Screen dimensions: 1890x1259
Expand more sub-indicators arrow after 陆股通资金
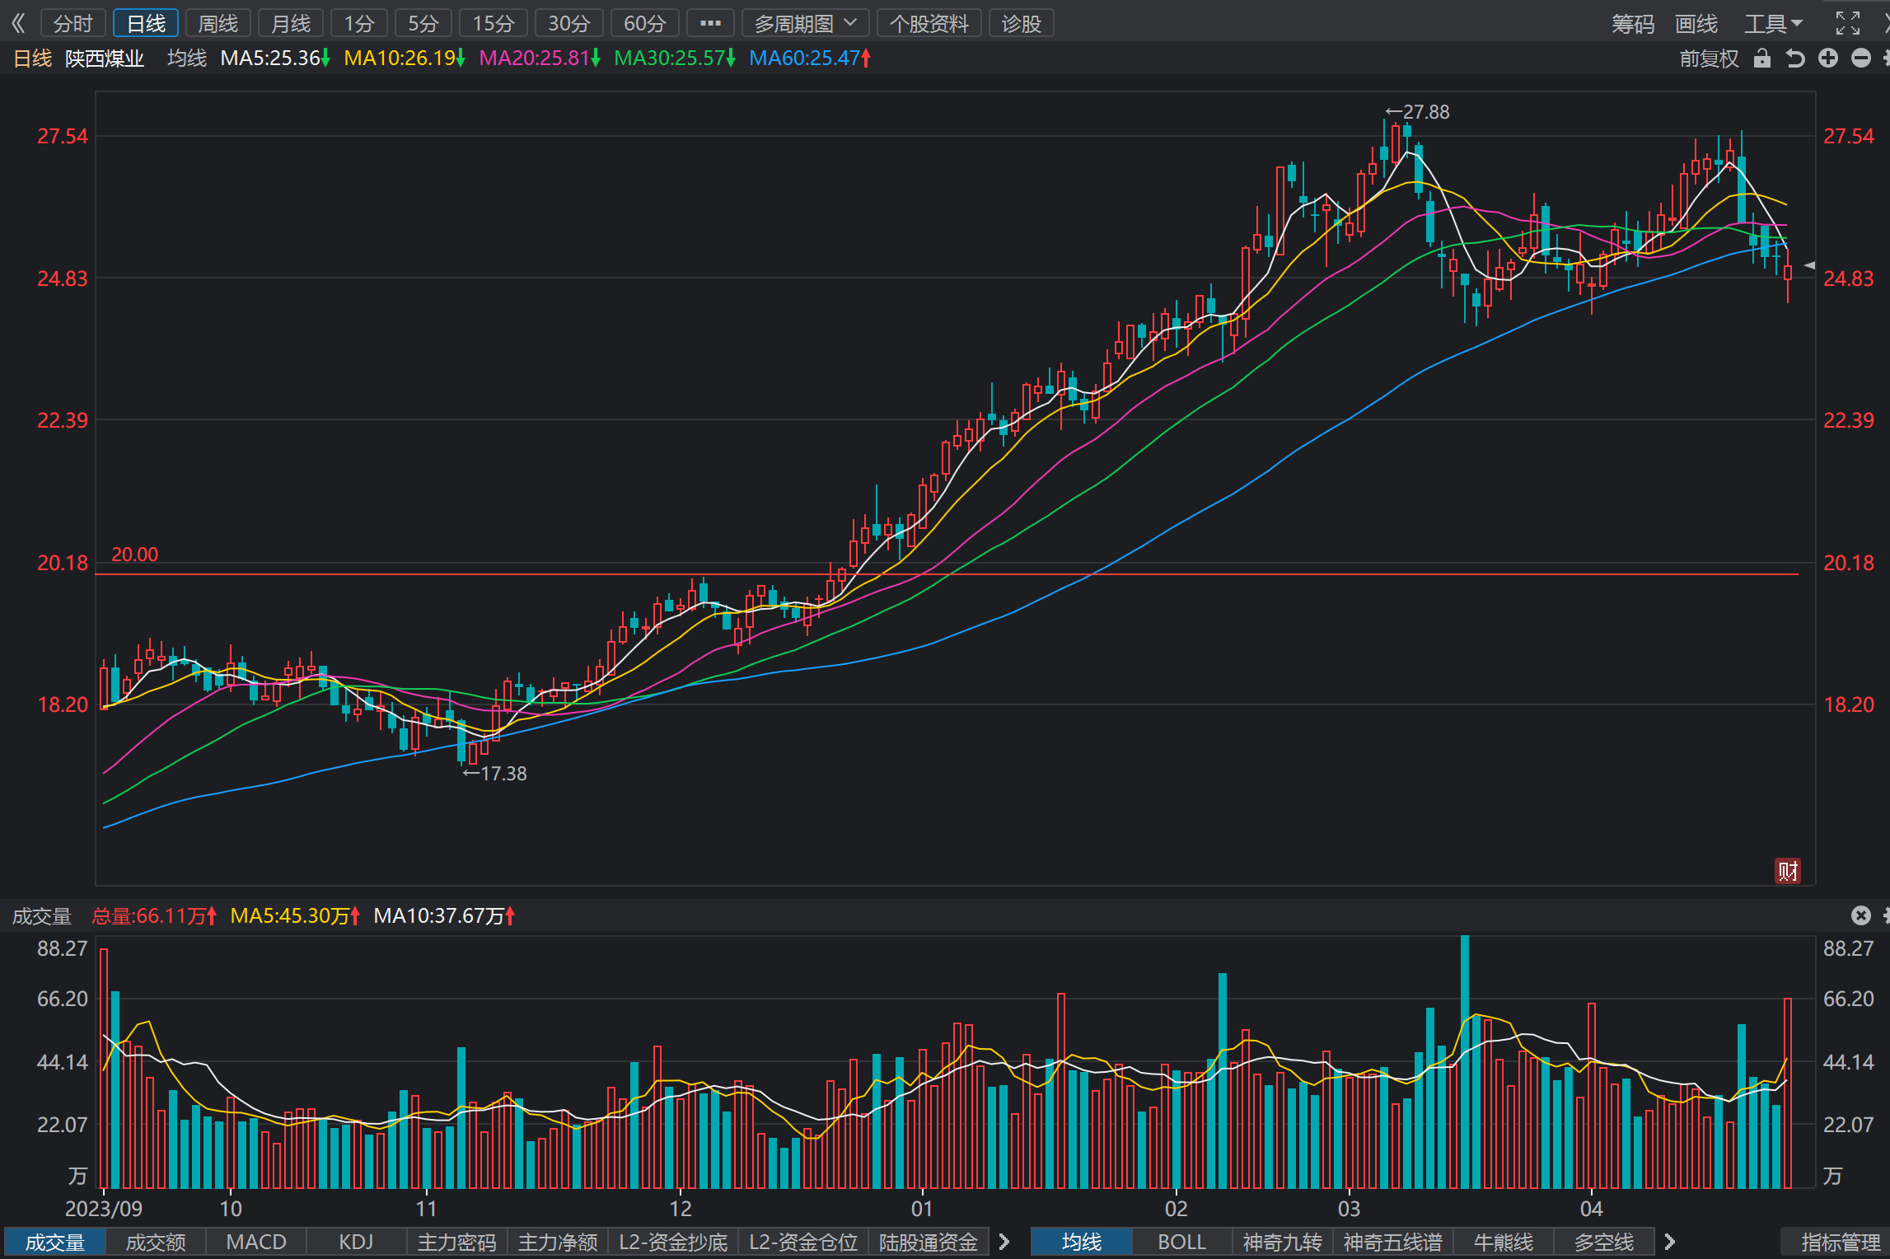pos(1003,1242)
